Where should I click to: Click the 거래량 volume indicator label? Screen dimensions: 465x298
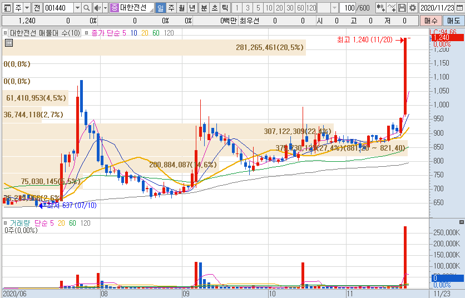tap(20, 223)
